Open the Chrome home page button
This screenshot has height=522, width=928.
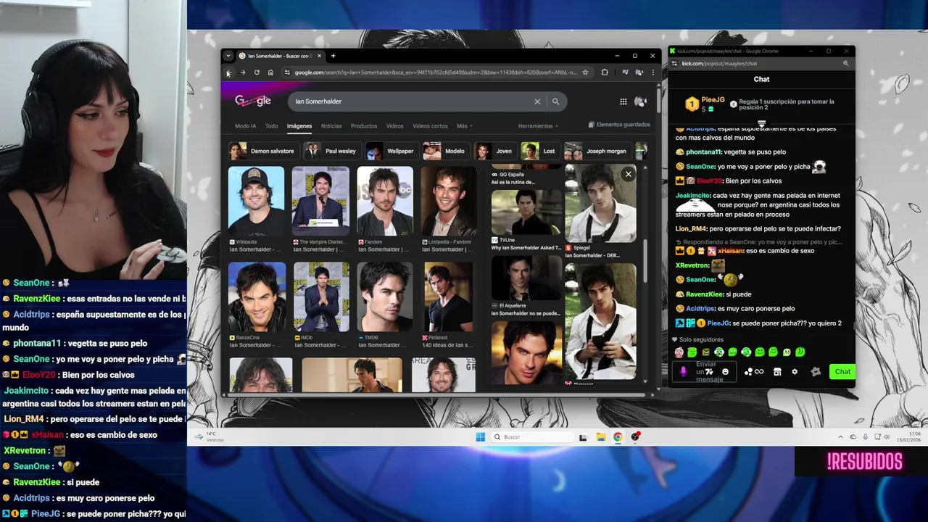coord(270,72)
